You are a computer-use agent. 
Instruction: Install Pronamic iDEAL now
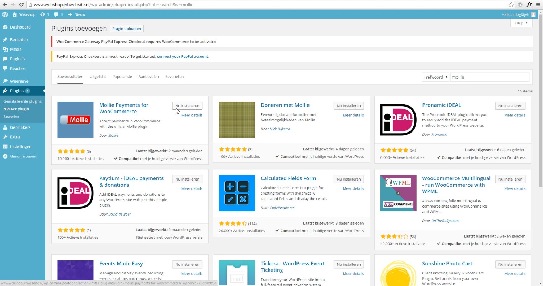pos(510,106)
